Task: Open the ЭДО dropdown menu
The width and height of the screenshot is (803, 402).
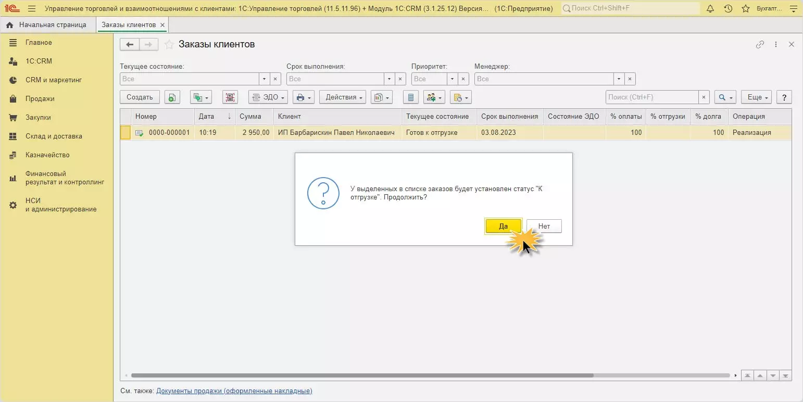Action: pyautogui.click(x=268, y=97)
